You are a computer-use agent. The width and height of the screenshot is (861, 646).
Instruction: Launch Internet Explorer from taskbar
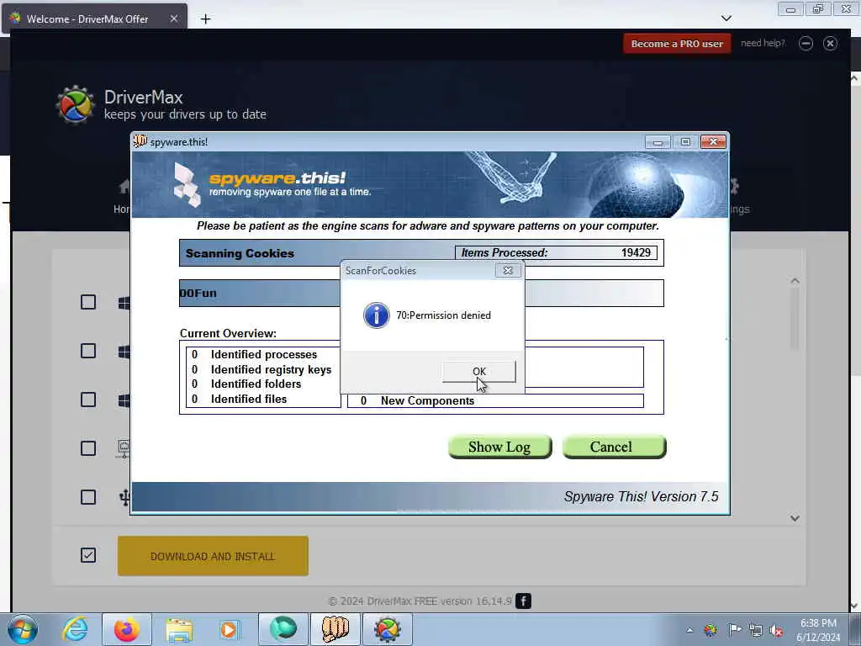(x=75, y=629)
